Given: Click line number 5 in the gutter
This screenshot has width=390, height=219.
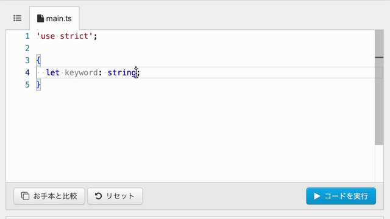Looking at the screenshot, I should click(27, 85).
